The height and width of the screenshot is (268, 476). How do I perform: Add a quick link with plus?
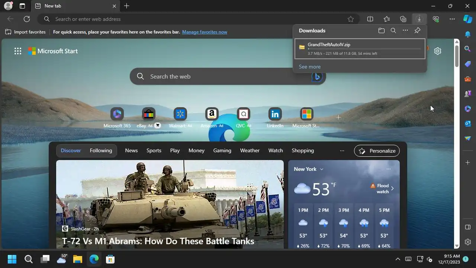coord(338,117)
